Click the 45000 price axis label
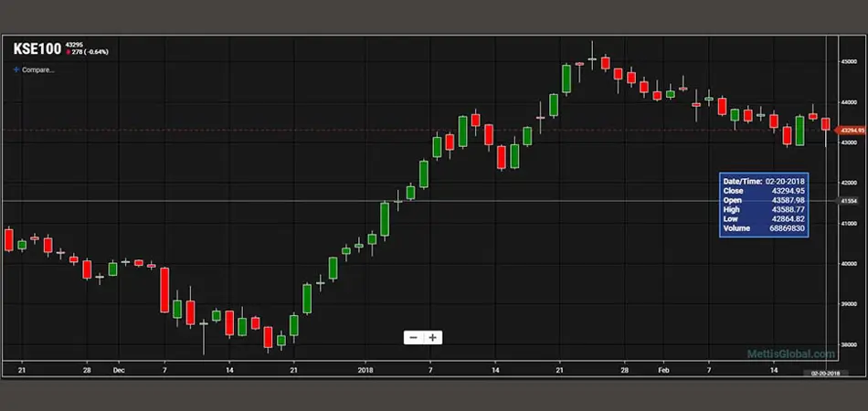 848,62
